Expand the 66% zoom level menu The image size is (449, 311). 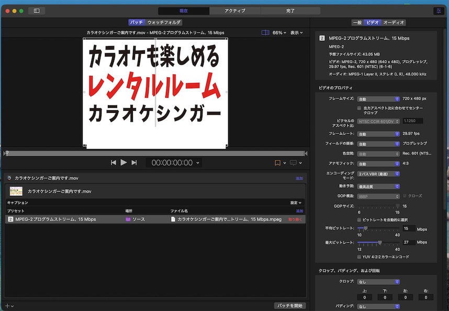coord(279,32)
